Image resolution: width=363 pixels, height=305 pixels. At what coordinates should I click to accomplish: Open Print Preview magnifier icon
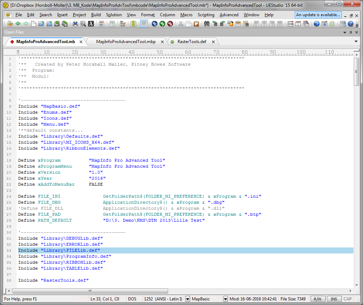[83, 24]
